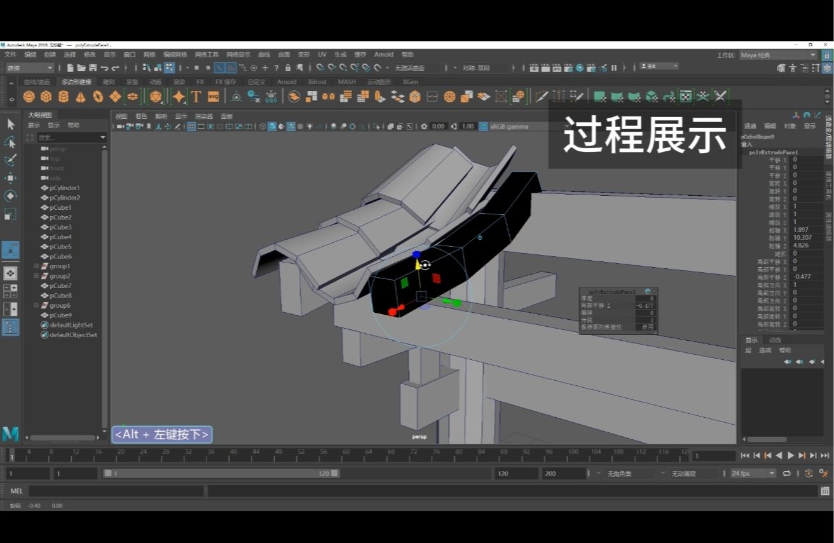Toggle snap to grid in the status line
Screen dimensions: 834x543
[x=320, y=67]
